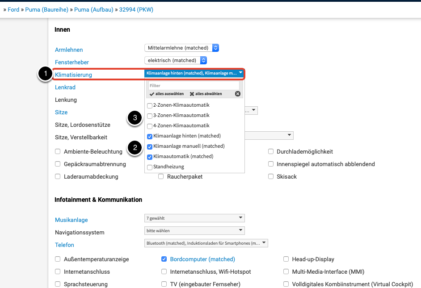This screenshot has width=421, height=288.
Task: Uncheck Klimaanlage hinten (matched)
Action: click(150, 136)
